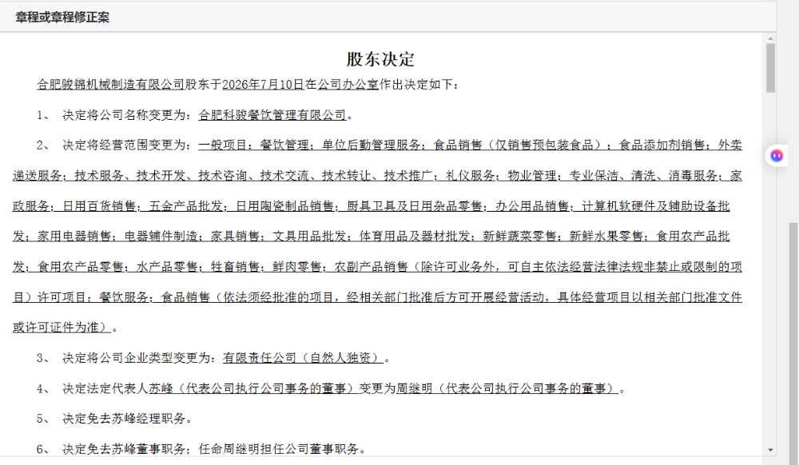Click the text 或许可证件为准
The width and height of the screenshot is (799, 465).
point(56,328)
